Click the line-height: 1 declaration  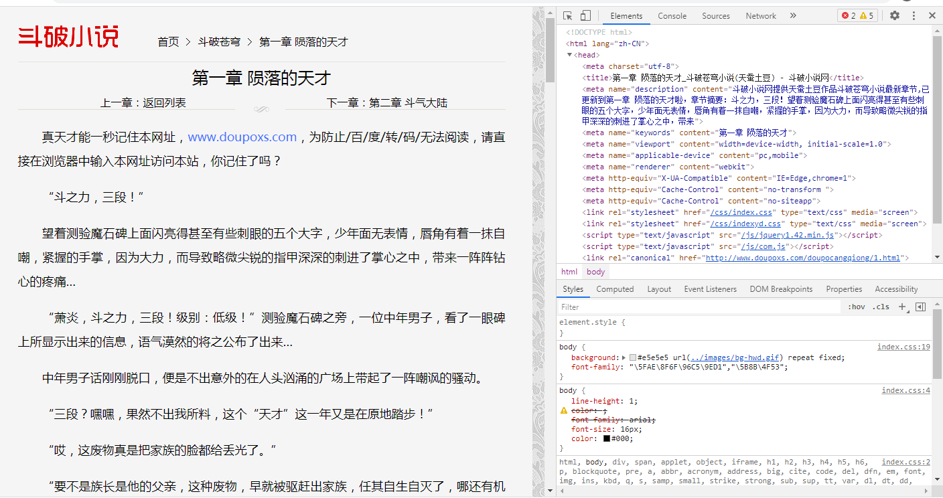click(605, 402)
